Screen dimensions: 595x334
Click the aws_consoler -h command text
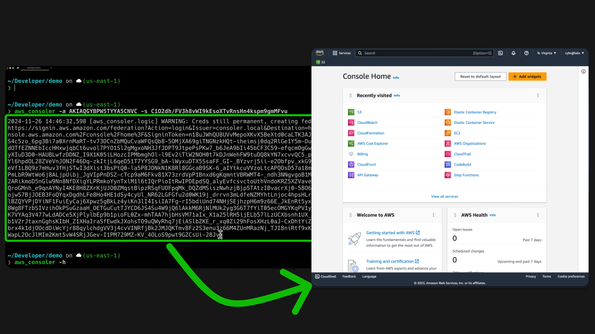(40, 262)
